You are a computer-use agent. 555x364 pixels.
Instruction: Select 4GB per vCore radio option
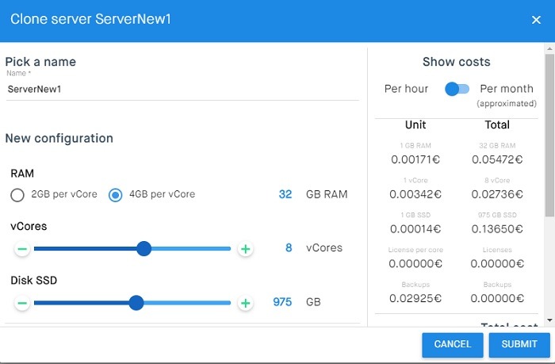[116, 195]
